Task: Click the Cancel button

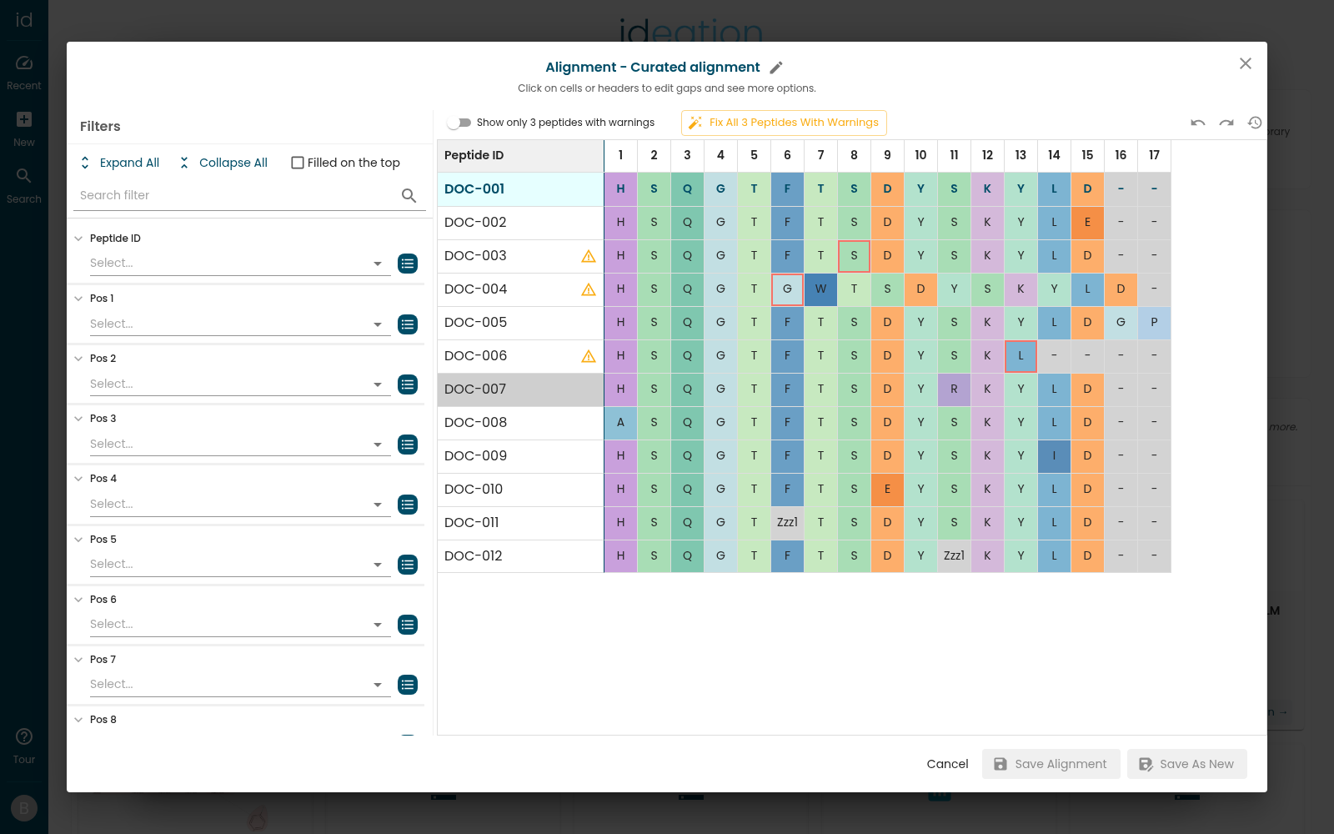Action: (x=947, y=764)
